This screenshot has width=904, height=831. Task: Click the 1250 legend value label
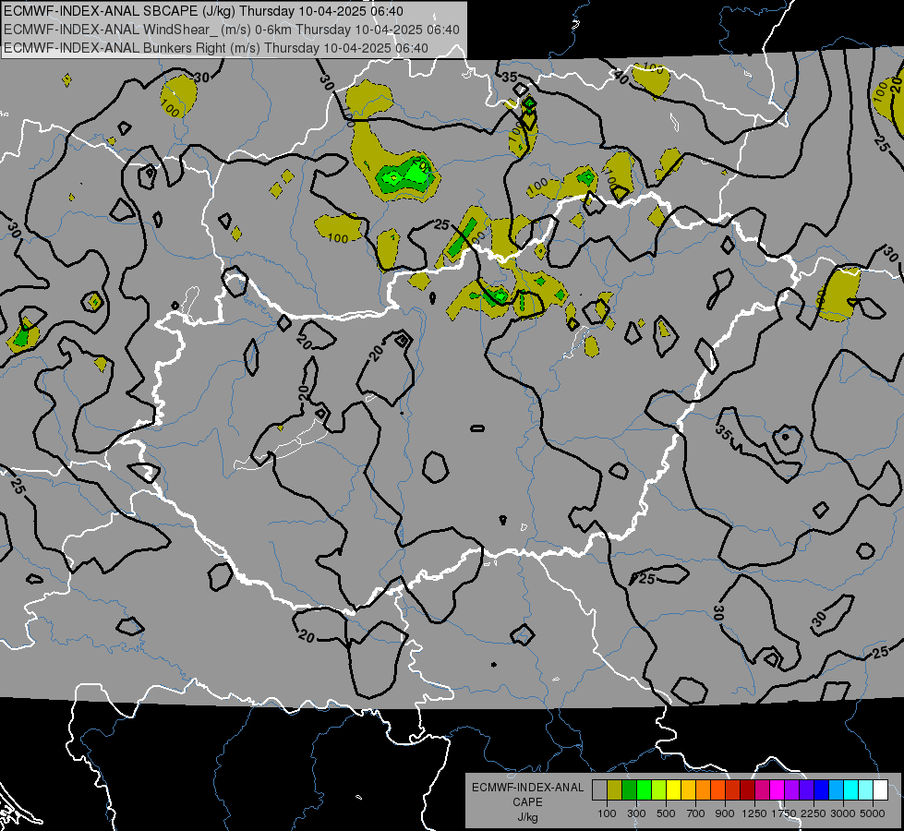point(754,813)
